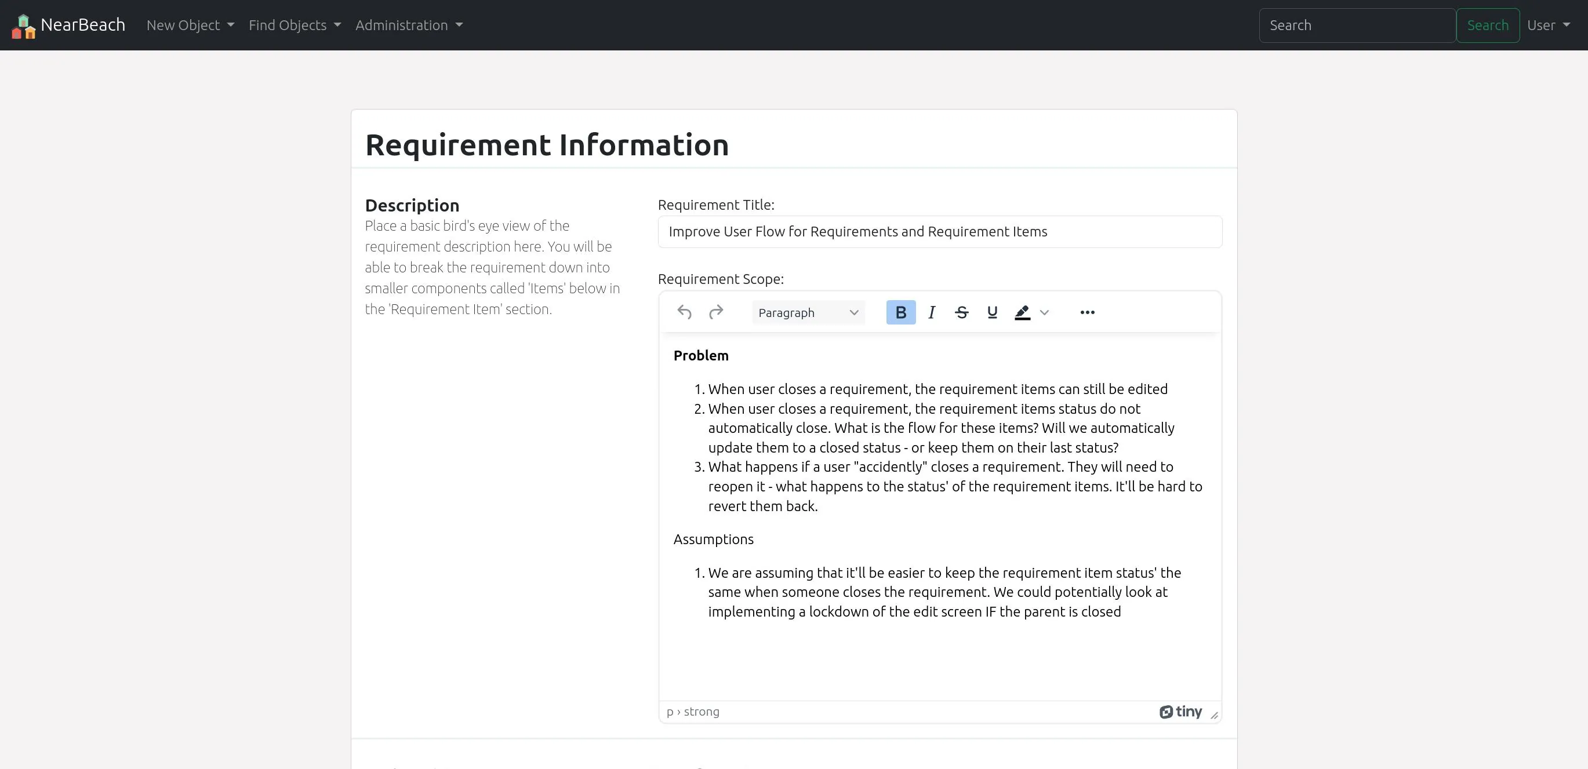Screen dimensions: 1588x769
Task: Click the top navbar Search field
Action: pyautogui.click(x=1357, y=25)
